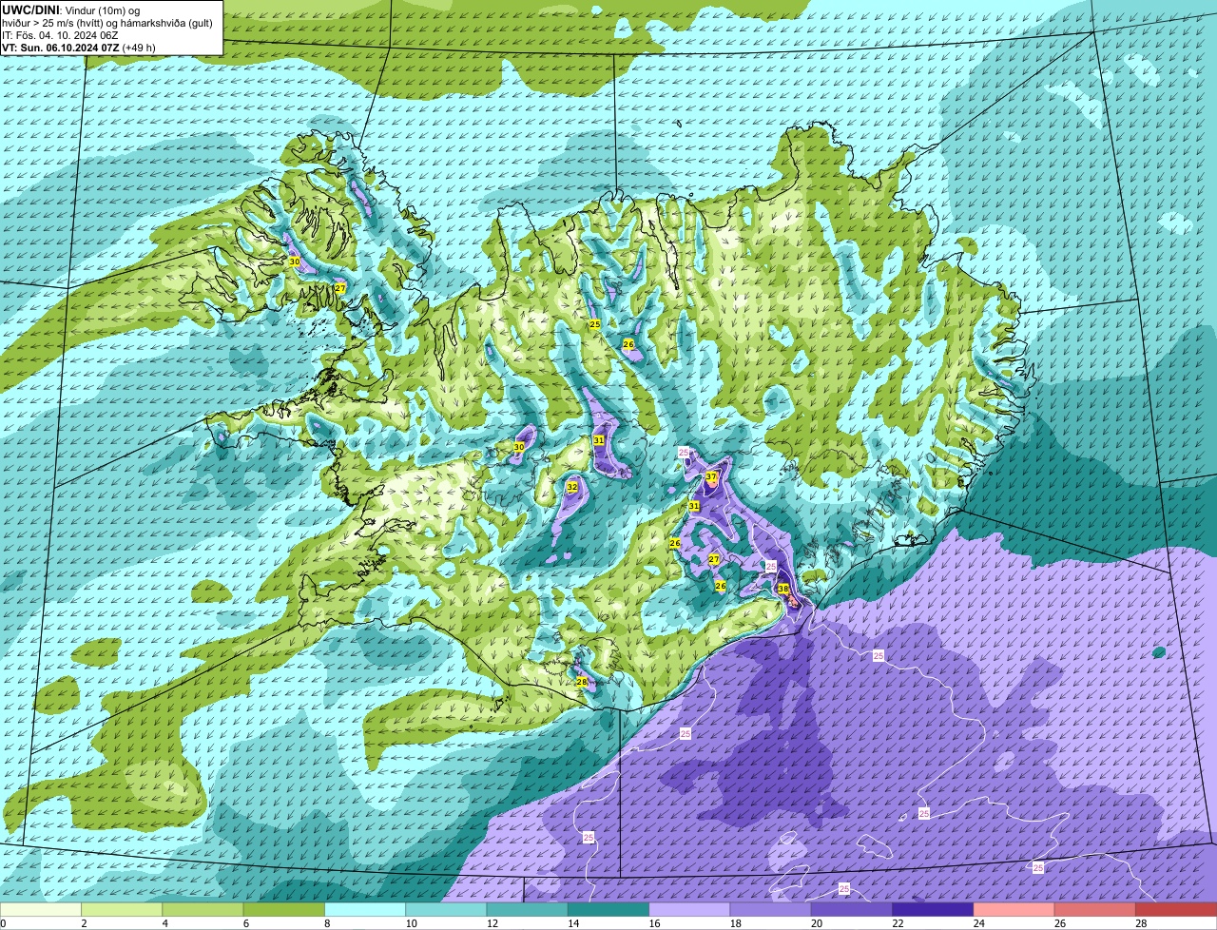Click the yellow gust label 32

click(571, 487)
